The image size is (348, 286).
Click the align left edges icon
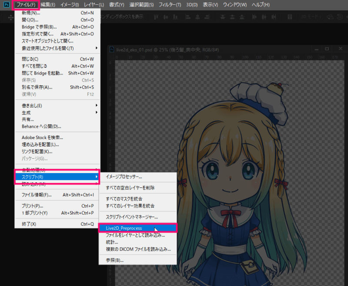click(188, 17)
